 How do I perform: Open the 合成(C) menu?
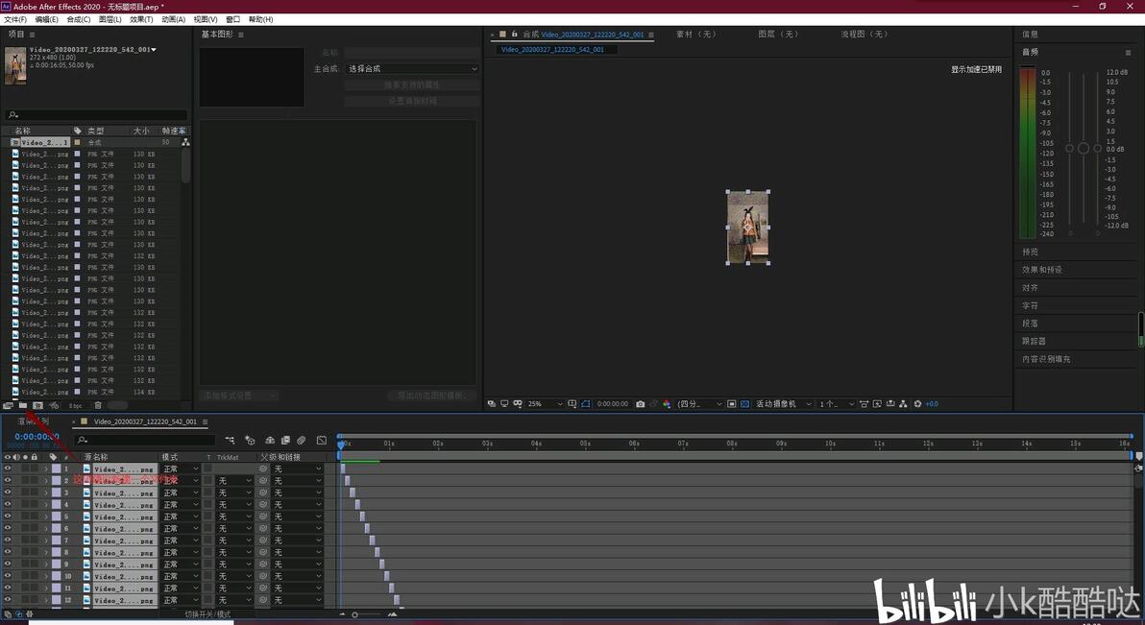point(78,20)
